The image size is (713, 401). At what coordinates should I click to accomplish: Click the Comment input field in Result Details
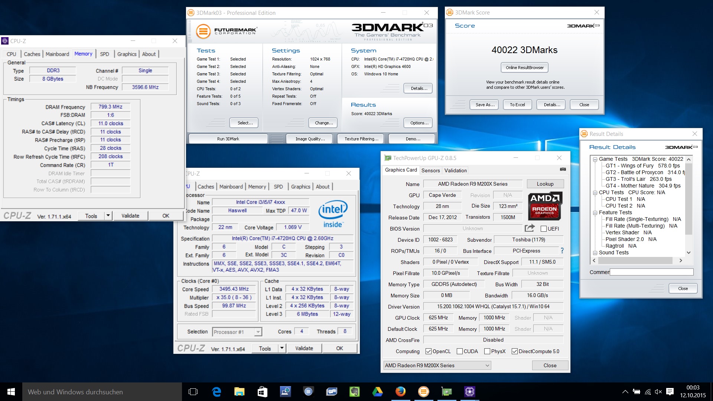coord(651,272)
